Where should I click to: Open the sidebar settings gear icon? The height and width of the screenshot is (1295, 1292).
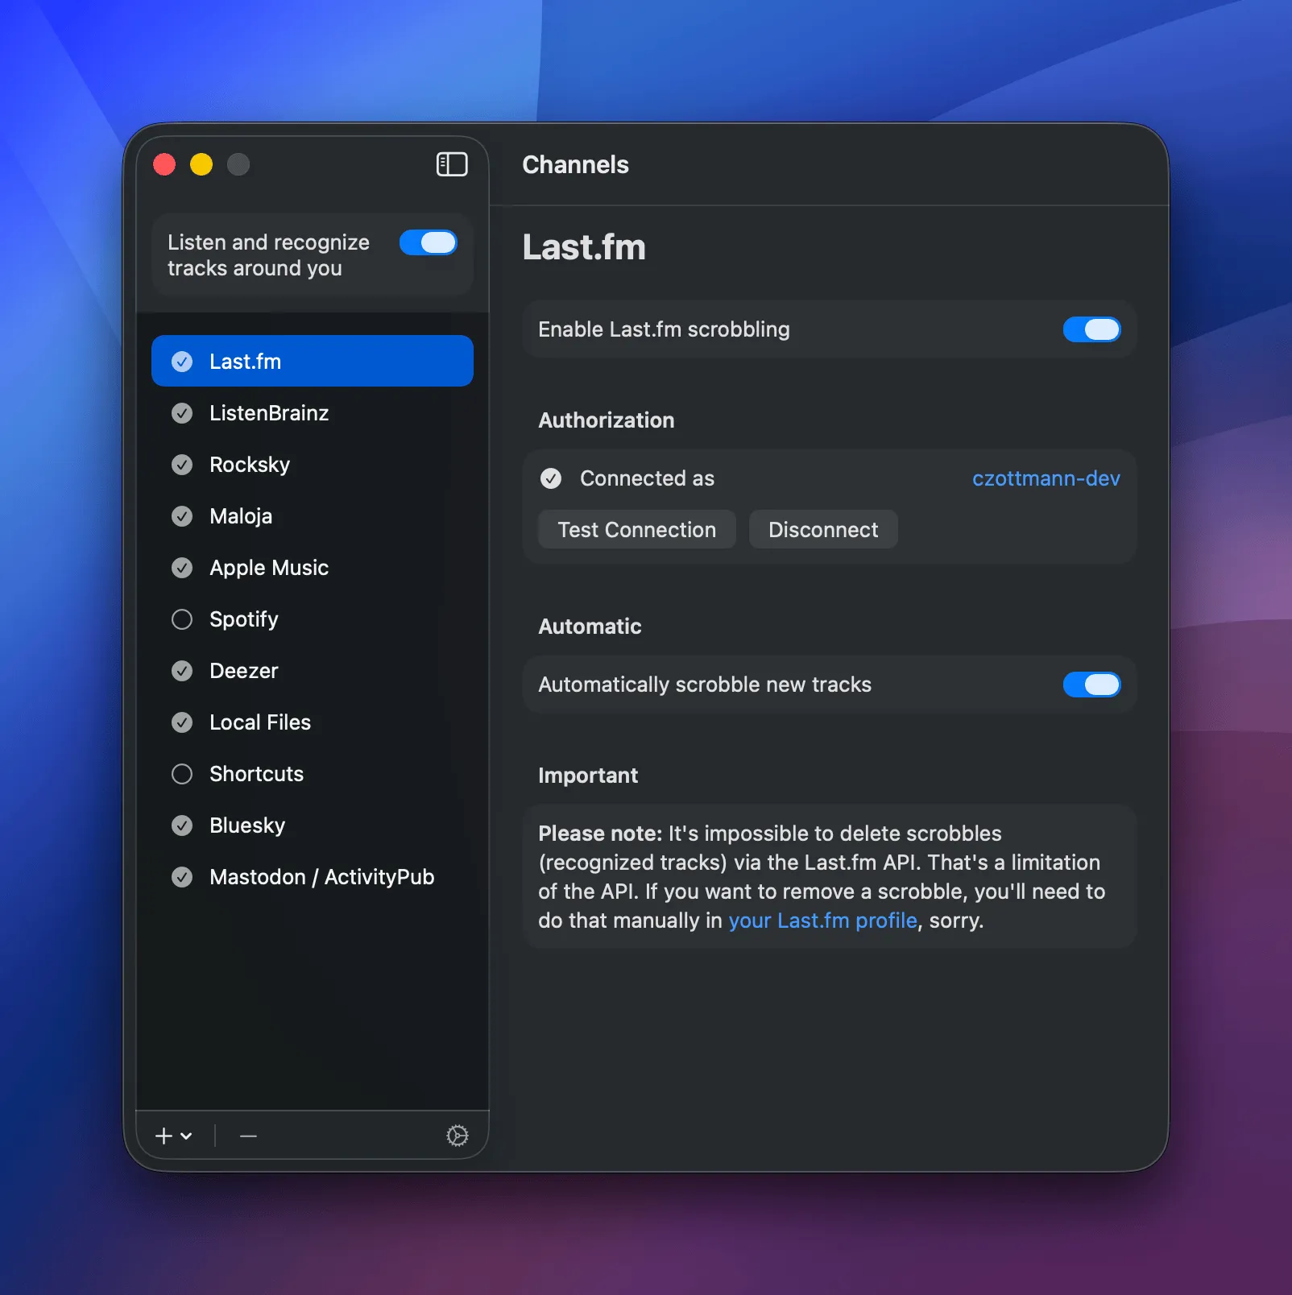(x=458, y=1136)
